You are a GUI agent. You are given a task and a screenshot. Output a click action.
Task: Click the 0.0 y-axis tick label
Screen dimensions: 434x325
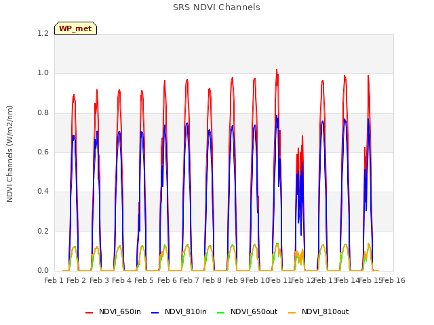pos(43,271)
